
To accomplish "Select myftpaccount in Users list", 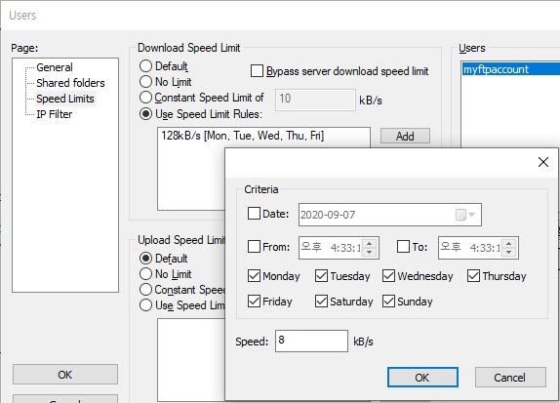I will [510, 69].
